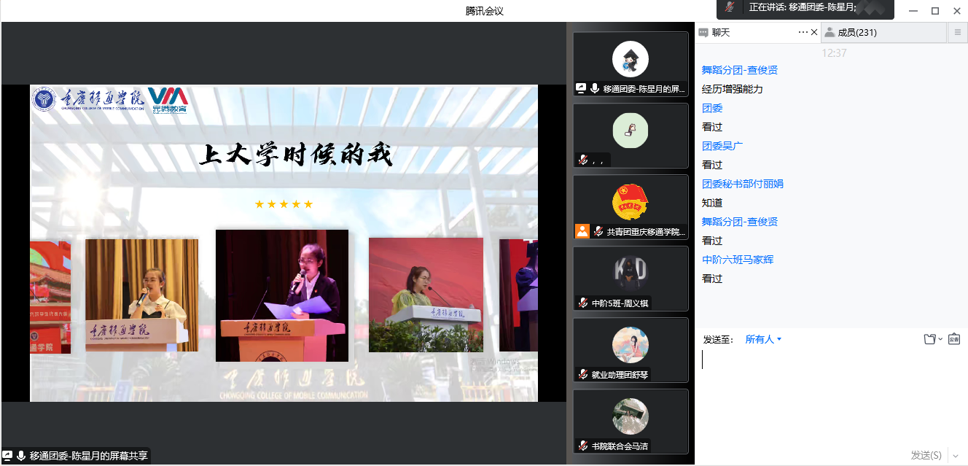
Task: Click the 公告 announcement icon
Action: [x=953, y=339]
